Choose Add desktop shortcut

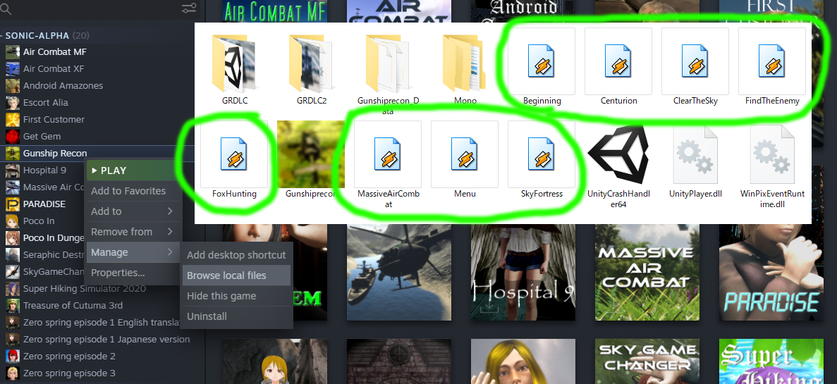pos(236,255)
